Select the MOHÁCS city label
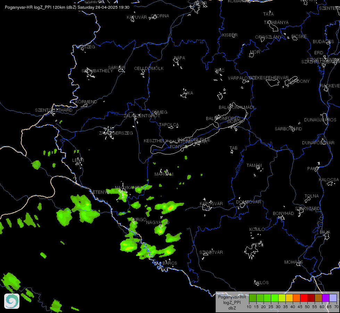This screenshot has width=340, height=313. 293,262
